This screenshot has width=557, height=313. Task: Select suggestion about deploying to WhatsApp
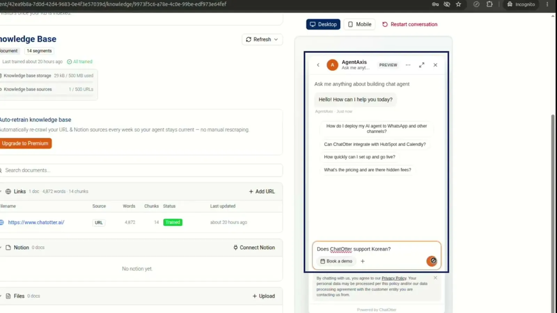pyautogui.click(x=376, y=129)
